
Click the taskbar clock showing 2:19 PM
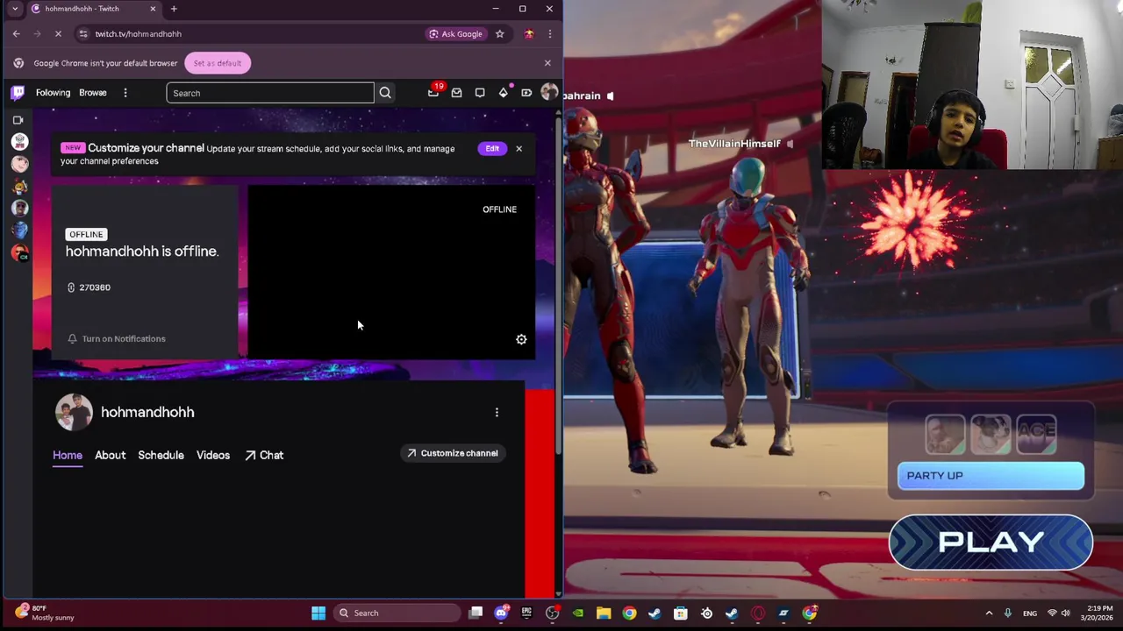pyautogui.click(x=1098, y=613)
